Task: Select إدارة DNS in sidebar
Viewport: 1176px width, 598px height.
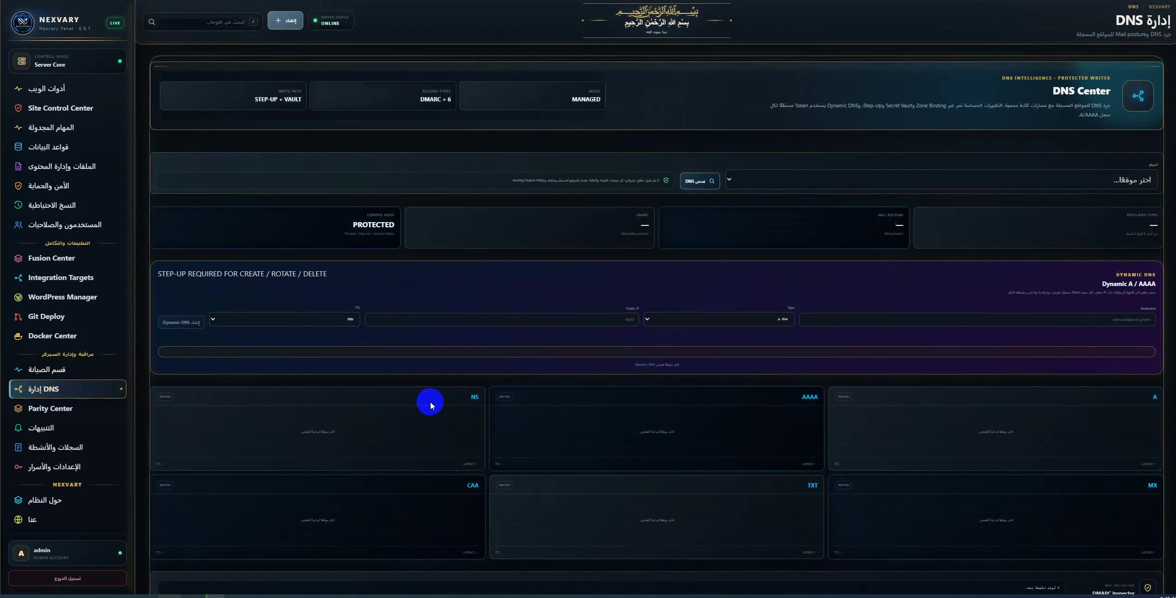Action: (x=68, y=389)
